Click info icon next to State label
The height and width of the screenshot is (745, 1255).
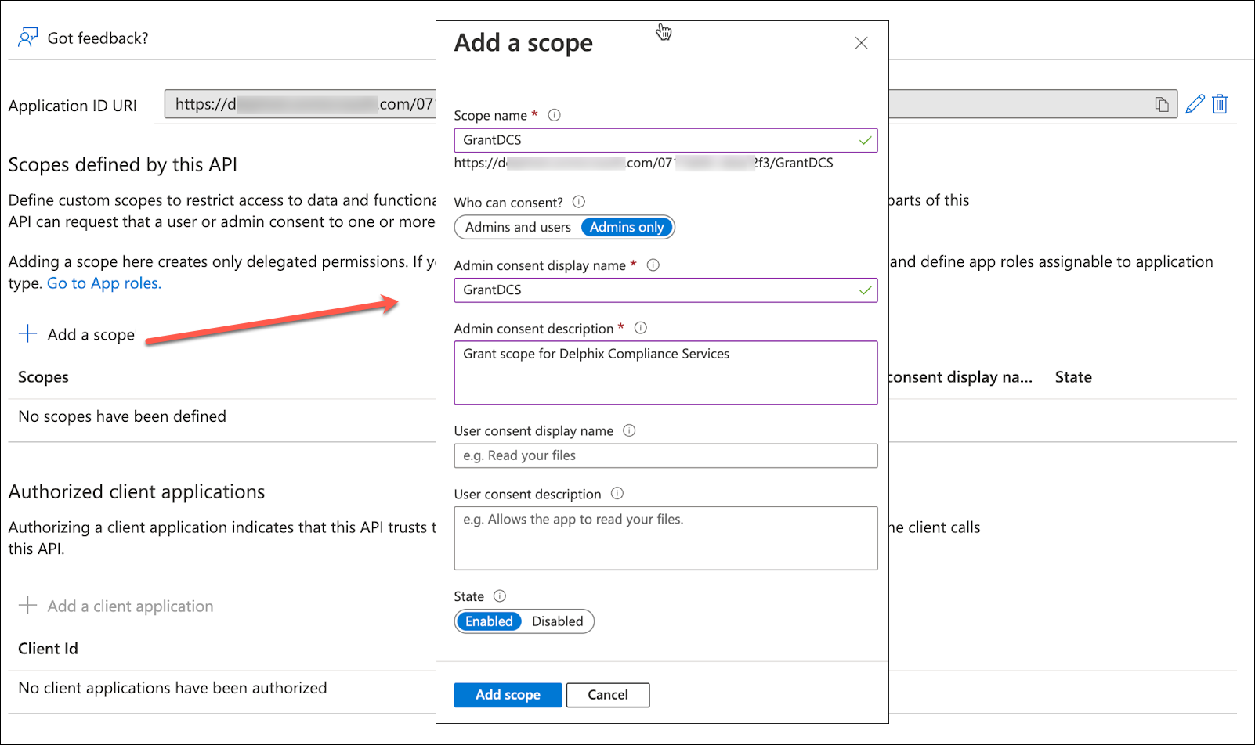(500, 596)
